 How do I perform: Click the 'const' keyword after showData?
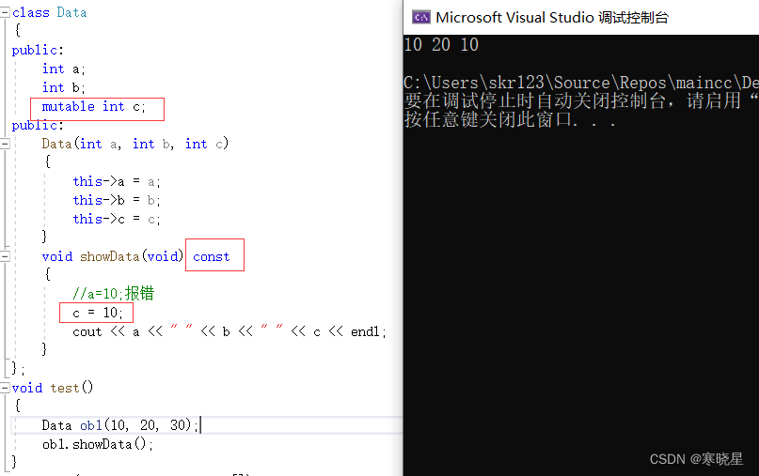point(211,256)
